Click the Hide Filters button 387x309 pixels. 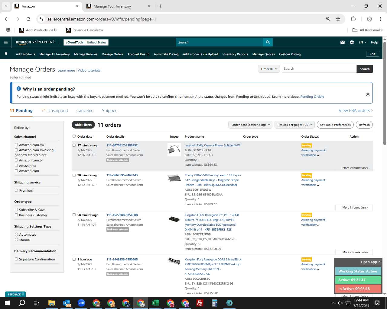[83, 125]
